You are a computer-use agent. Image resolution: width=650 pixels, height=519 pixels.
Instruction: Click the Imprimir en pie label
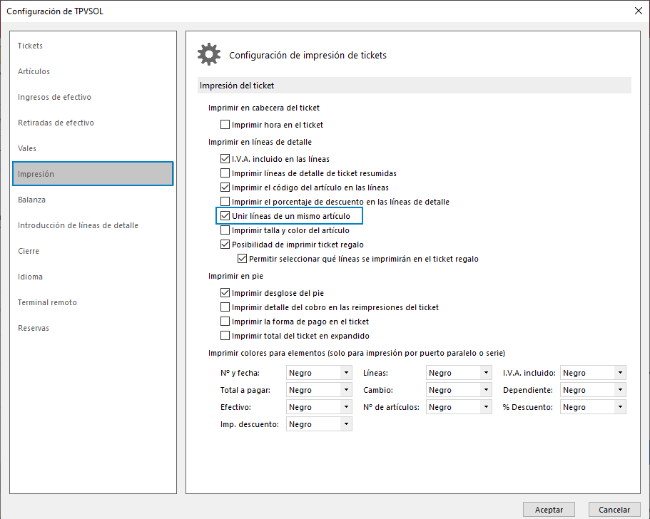[x=235, y=276]
